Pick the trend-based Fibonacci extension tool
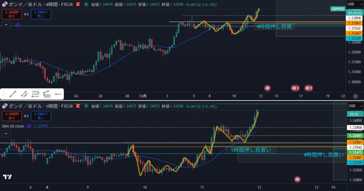This screenshot has height=191, width=364. pos(47,94)
